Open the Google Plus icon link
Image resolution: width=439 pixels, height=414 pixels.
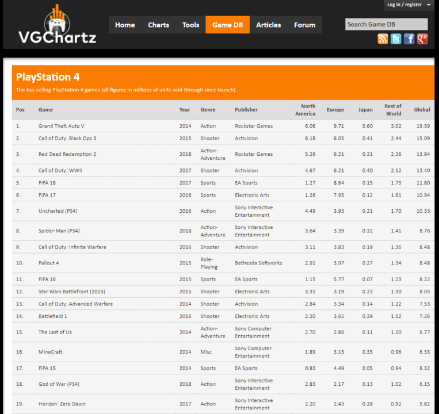click(x=422, y=39)
